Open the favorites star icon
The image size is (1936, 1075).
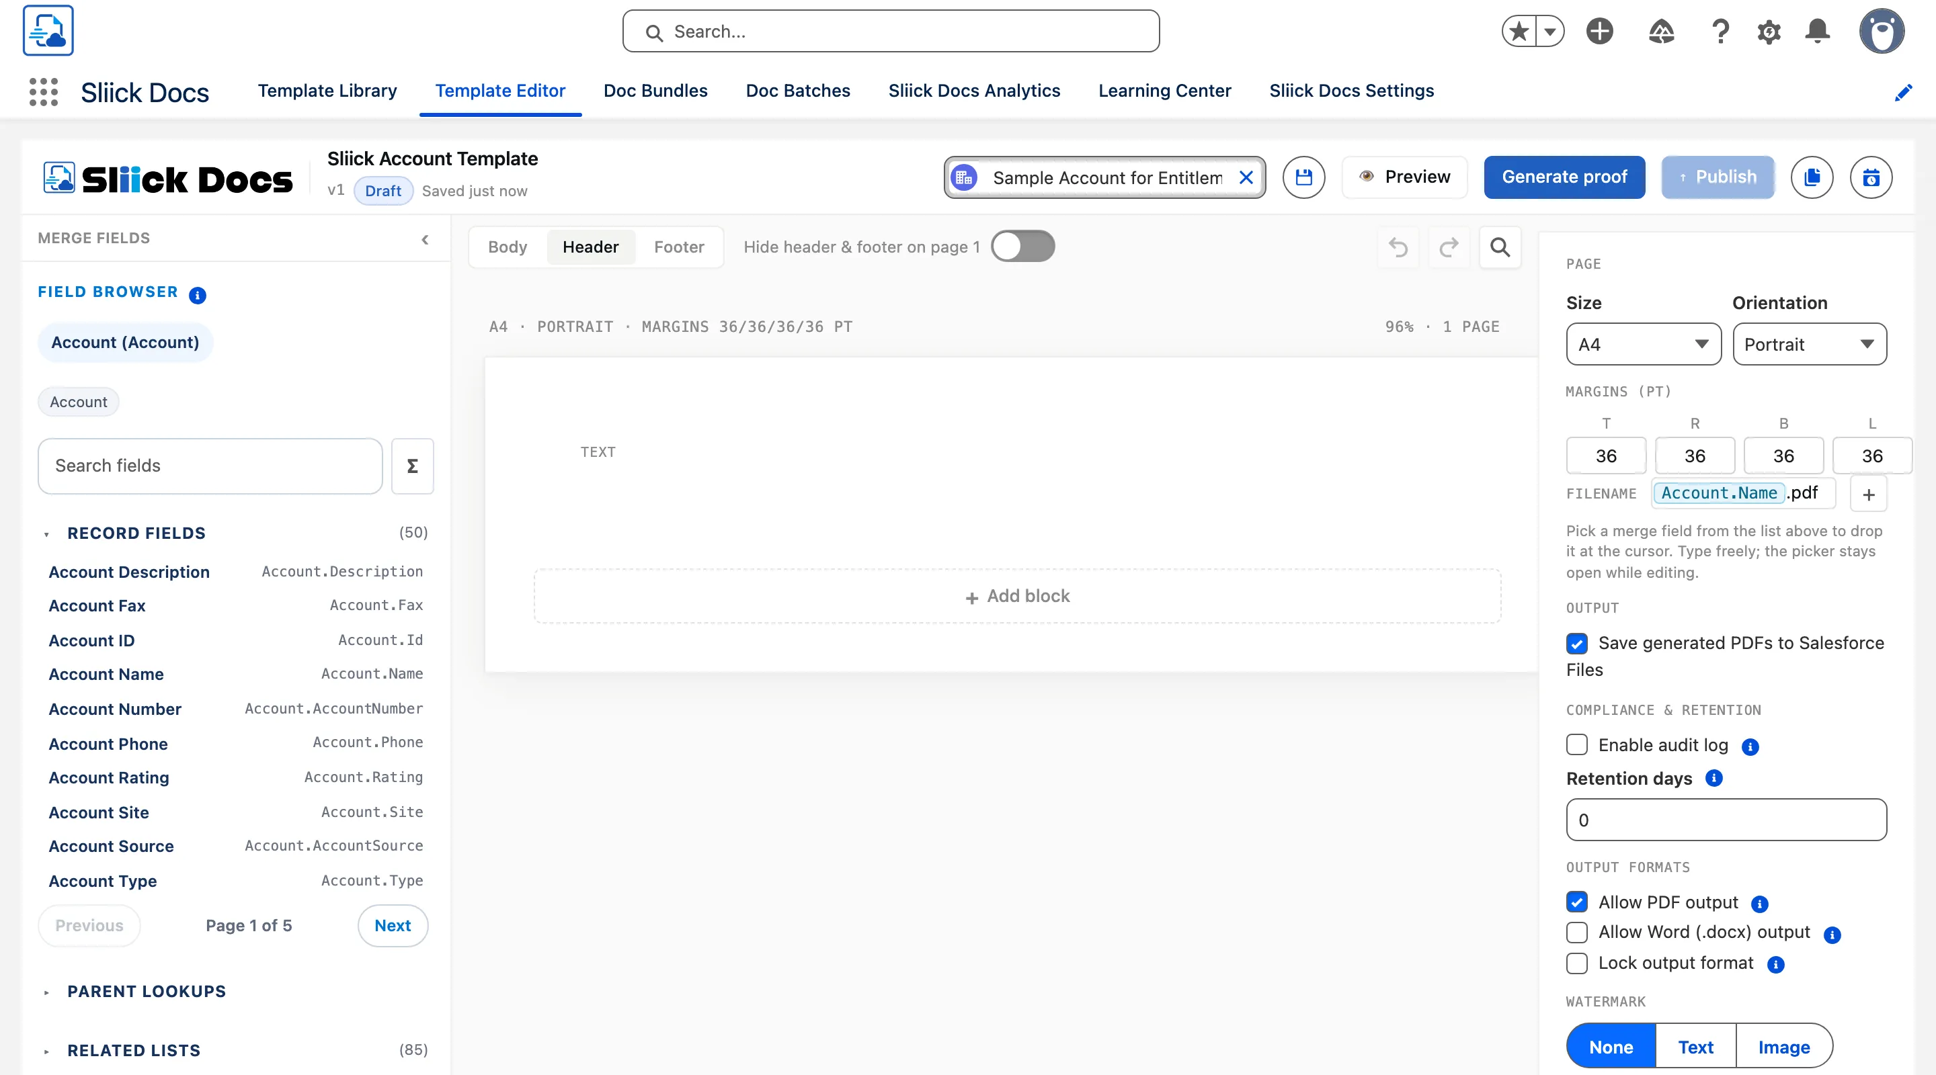pyautogui.click(x=1519, y=32)
